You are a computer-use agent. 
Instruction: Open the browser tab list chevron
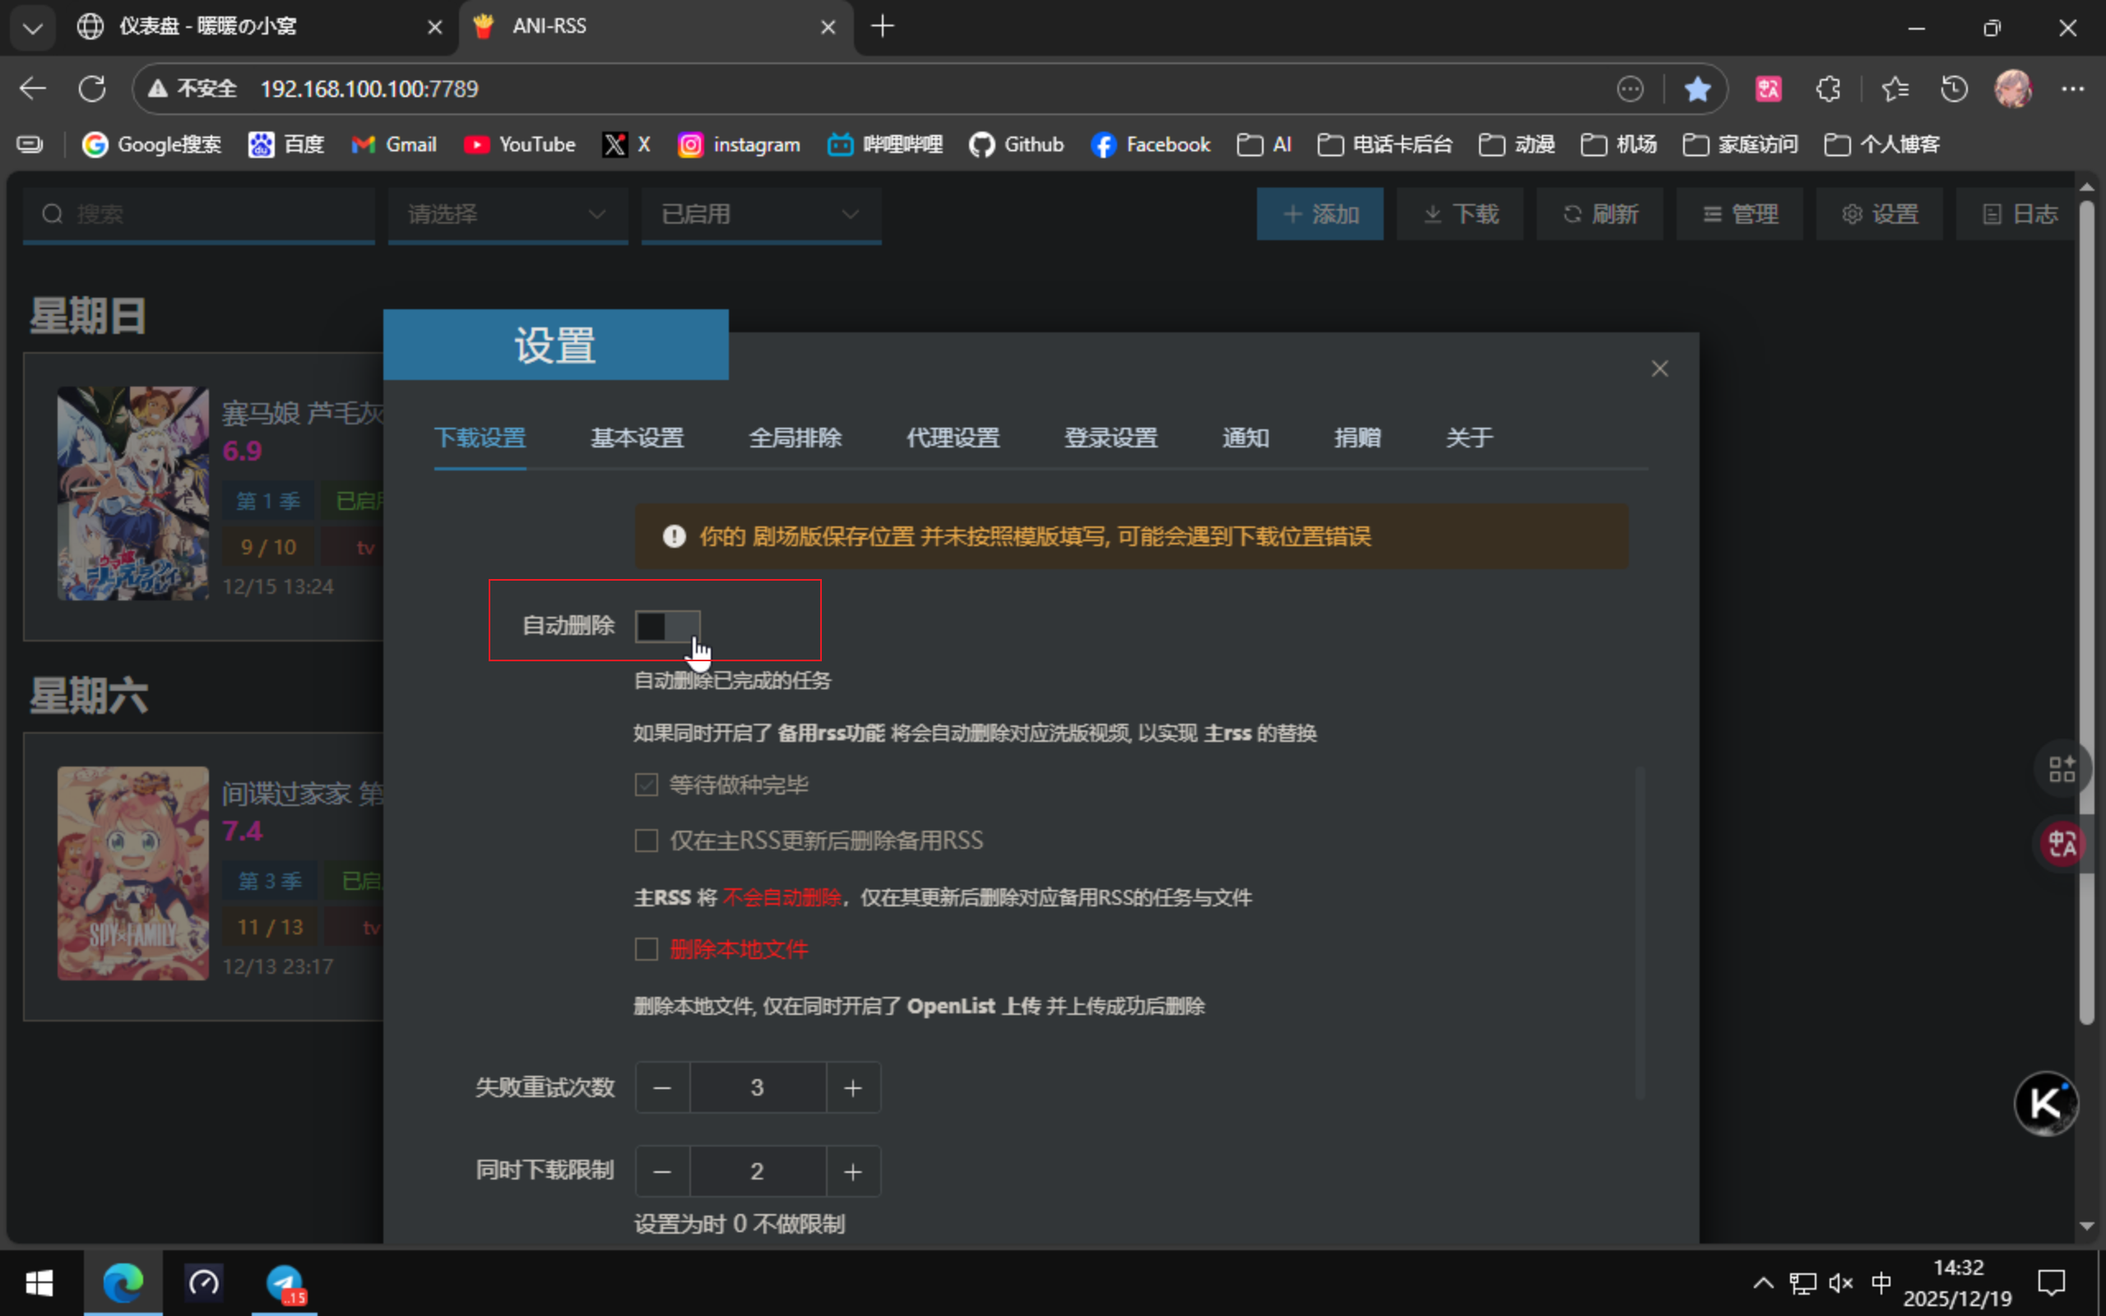coord(32,27)
